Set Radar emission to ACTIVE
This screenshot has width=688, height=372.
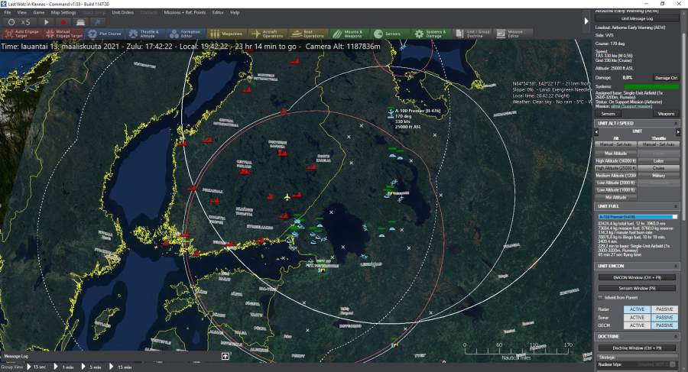[x=636, y=309]
